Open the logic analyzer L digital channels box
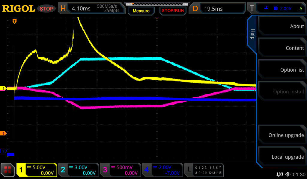 [204, 170]
